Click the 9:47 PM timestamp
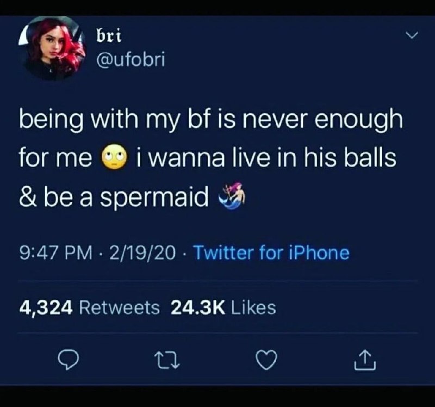This screenshot has height=407, width=435. [56, 253]
